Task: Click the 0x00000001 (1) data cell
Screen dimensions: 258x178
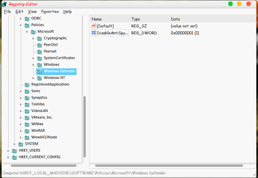Action: pyautogui.click(x=185, y=33)
